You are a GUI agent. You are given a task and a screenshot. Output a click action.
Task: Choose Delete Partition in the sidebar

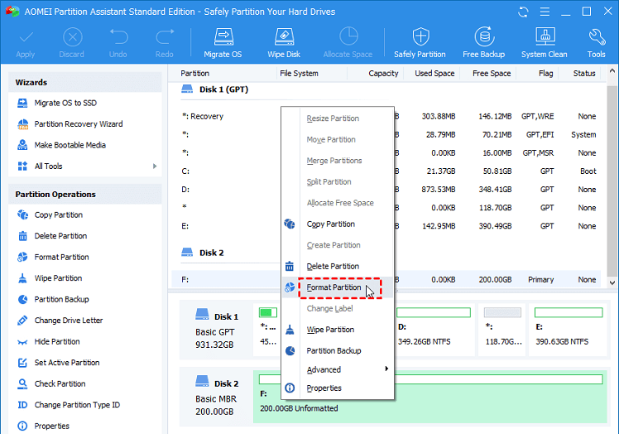pyautogui.click(x=60, y=236)
